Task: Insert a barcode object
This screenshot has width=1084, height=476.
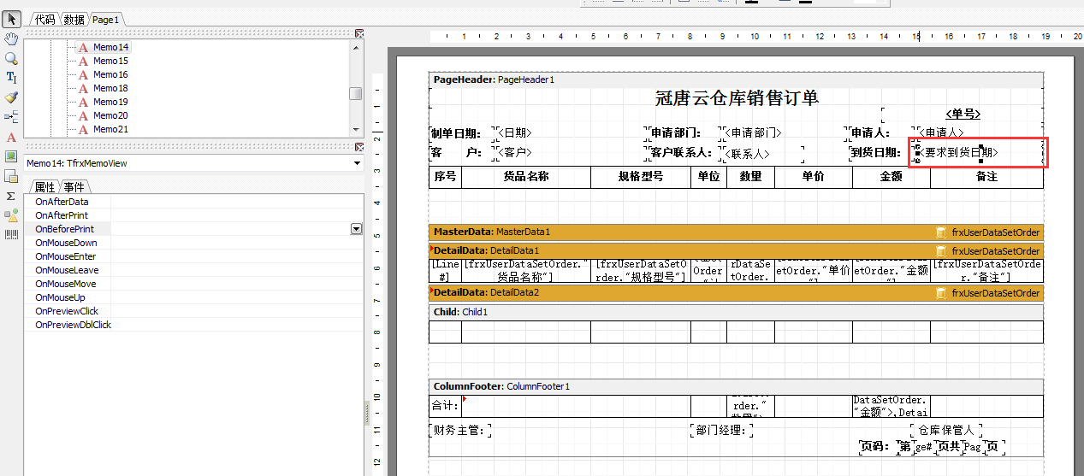Action: click(x=11, y=234)
